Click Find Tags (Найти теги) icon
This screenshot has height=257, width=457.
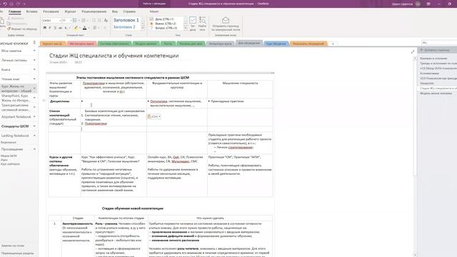[x=202, y=24]
